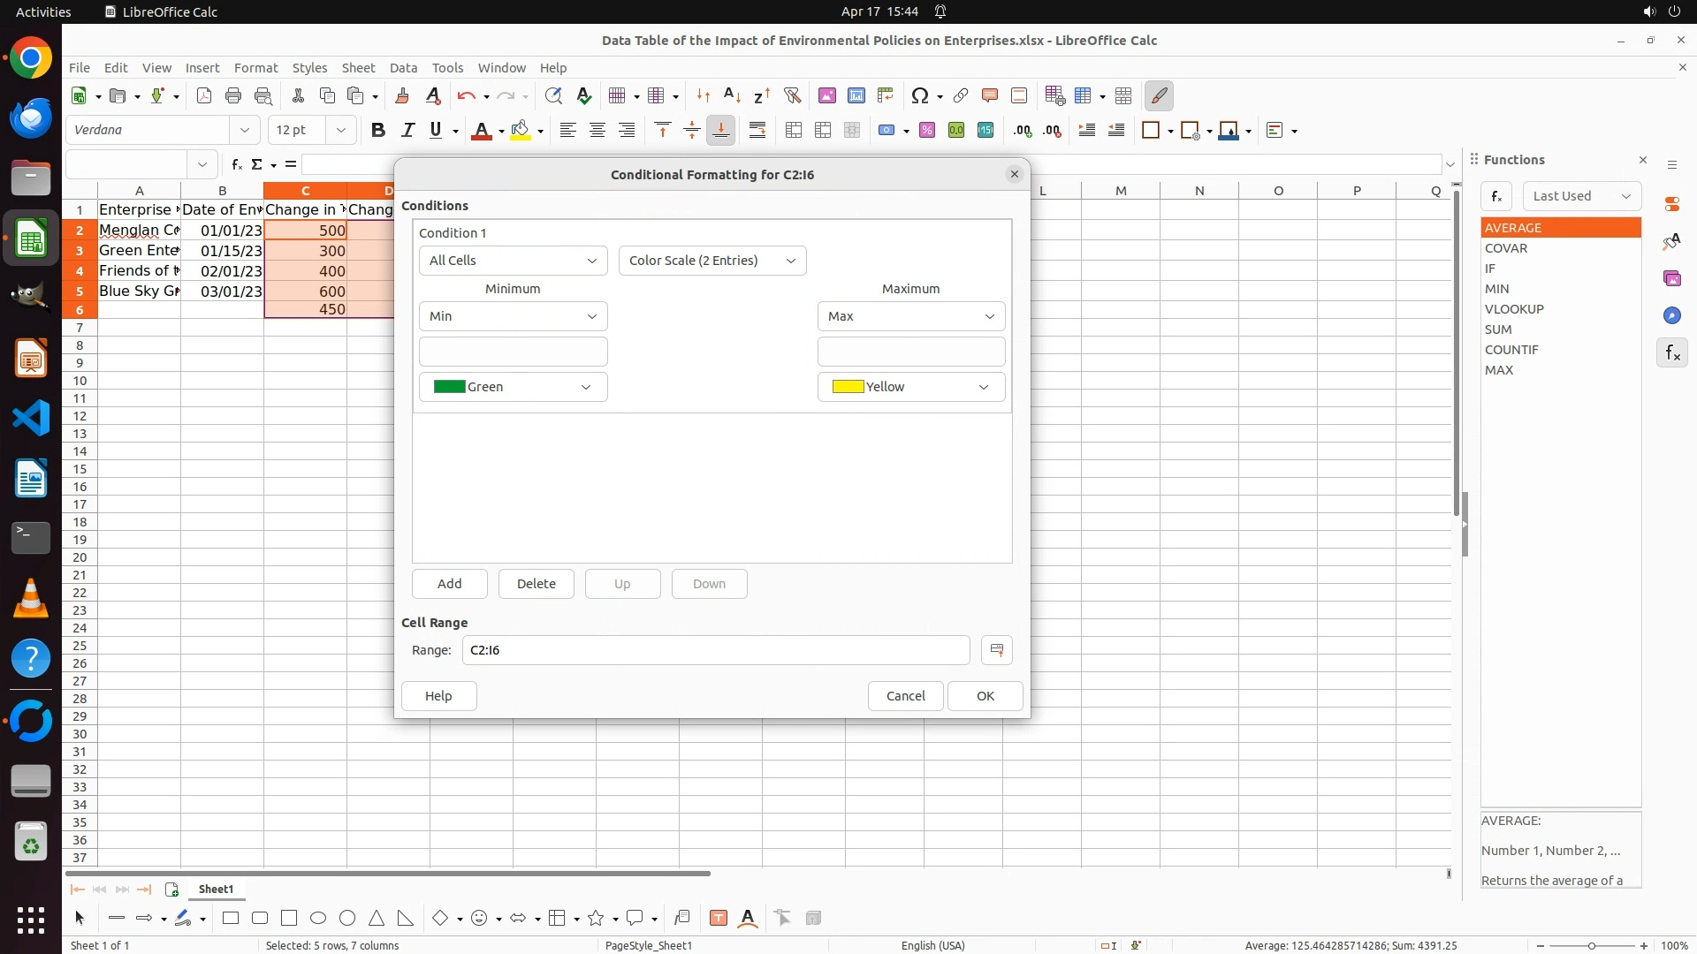Click the Clone Formatting paintbrush icon
This screenshot has width=1697, height=954.
(x=402, y=96)
